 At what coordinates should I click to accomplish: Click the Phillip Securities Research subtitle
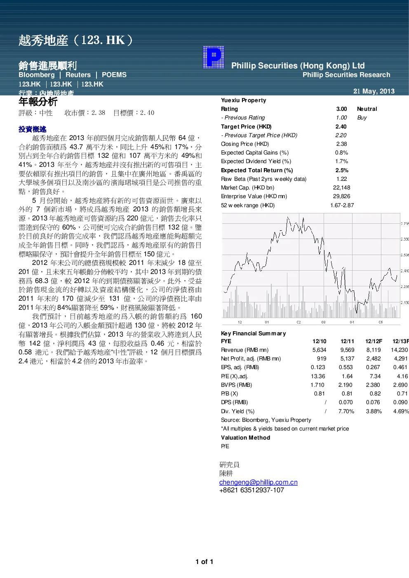coord(346,75)
